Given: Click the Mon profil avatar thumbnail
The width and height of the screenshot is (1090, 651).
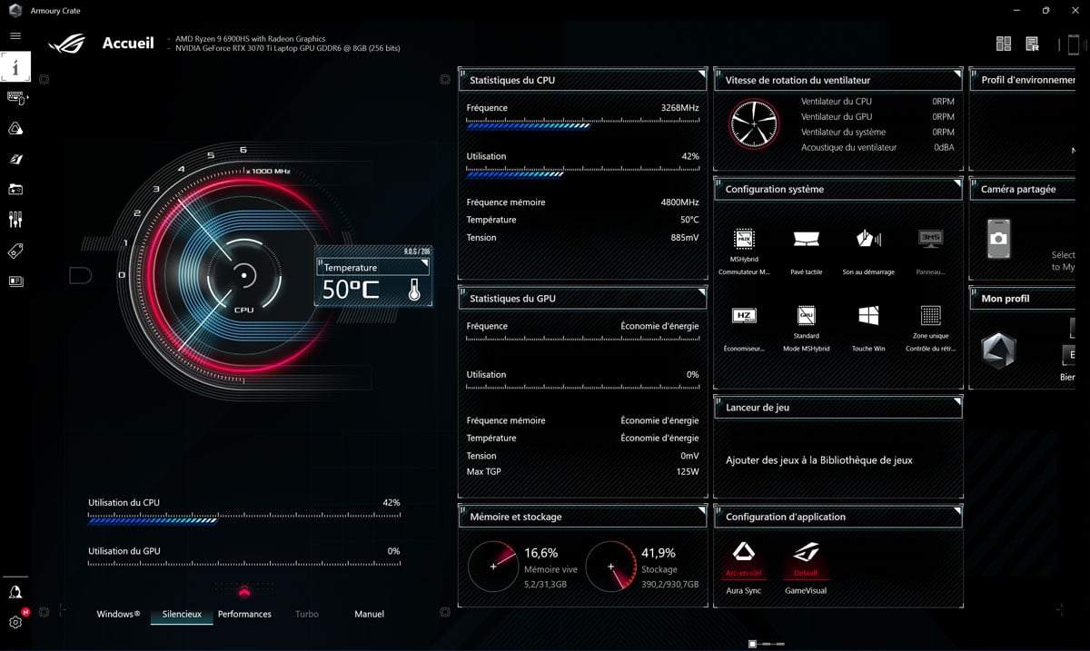Looking at the screenshot, I should click(x=999, y=350).
